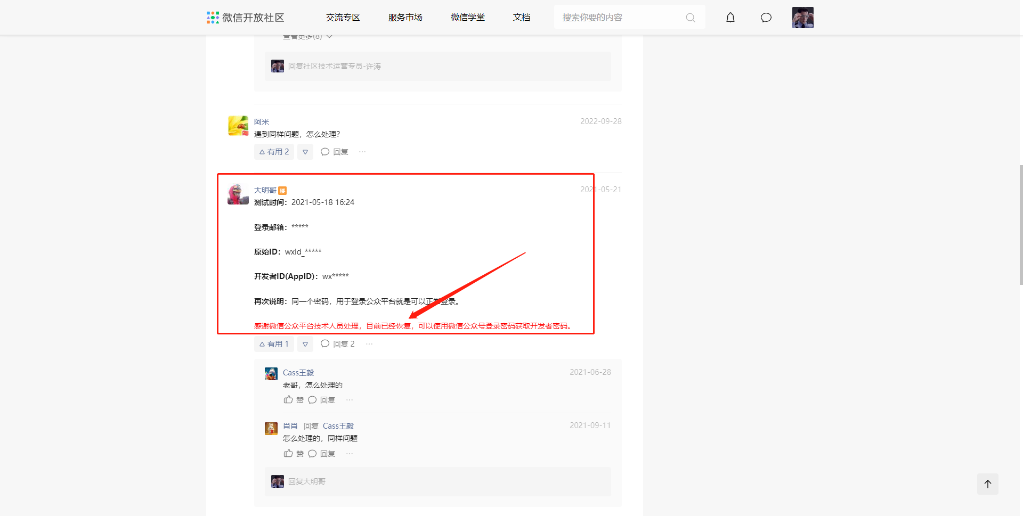The width and height of the screenshot is (1023, 516).
Task: Open Cass王毅's avatar
Action: [271, 374]
